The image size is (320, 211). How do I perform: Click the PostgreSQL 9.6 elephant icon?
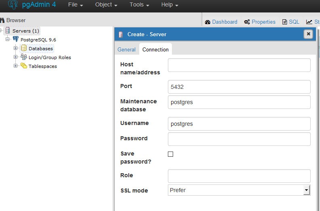coord(16,39)
